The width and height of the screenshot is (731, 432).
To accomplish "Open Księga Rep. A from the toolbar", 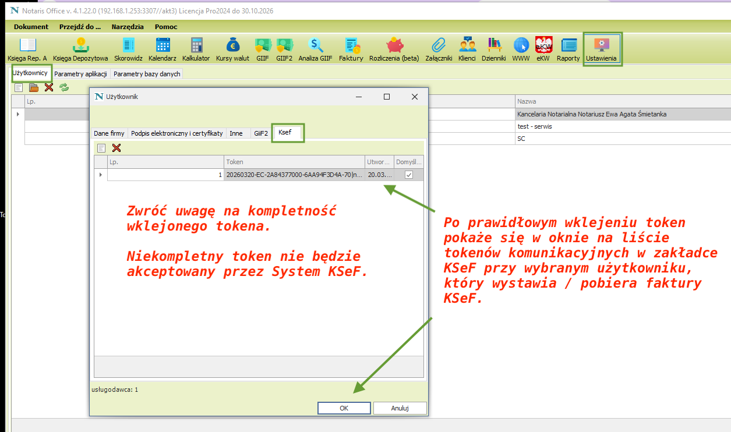I will [x=27, y=49].
